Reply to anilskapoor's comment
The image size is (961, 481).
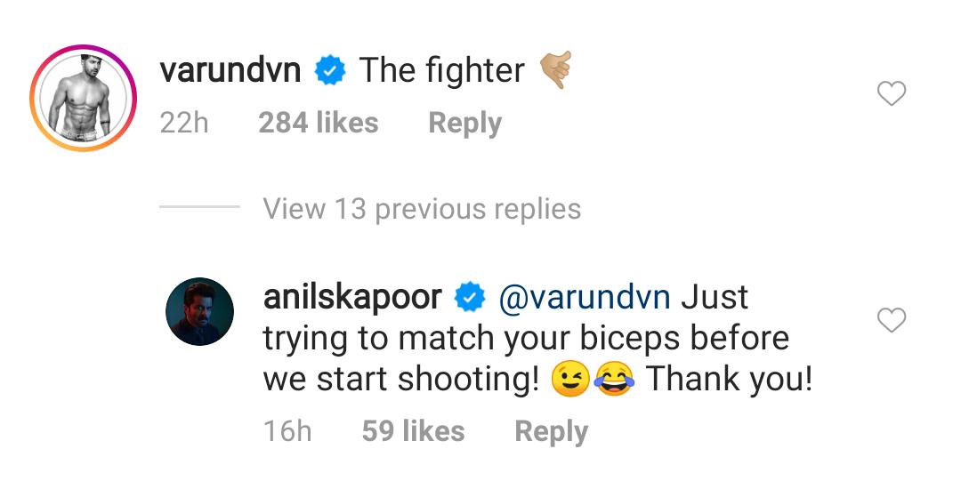(551, 431)
